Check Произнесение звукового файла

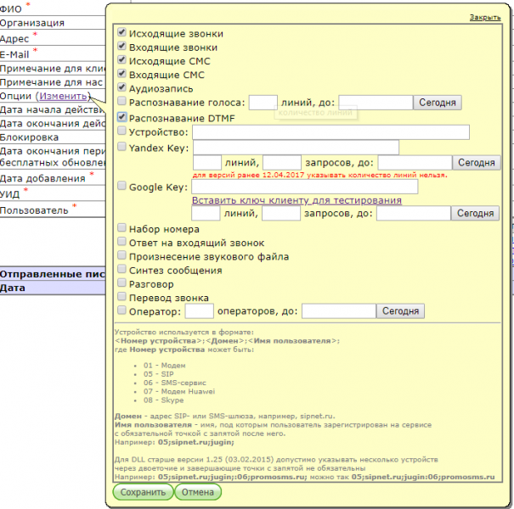pos(121,255)
